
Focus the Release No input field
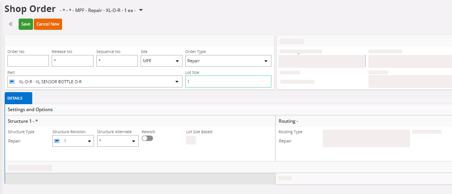[x=73, y=61]
